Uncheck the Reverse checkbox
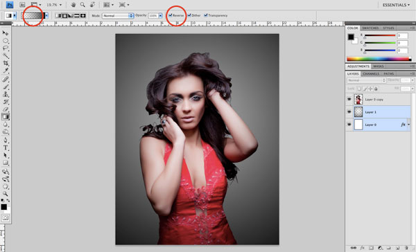Screen dimensions: 416x252 pos(171,15)
